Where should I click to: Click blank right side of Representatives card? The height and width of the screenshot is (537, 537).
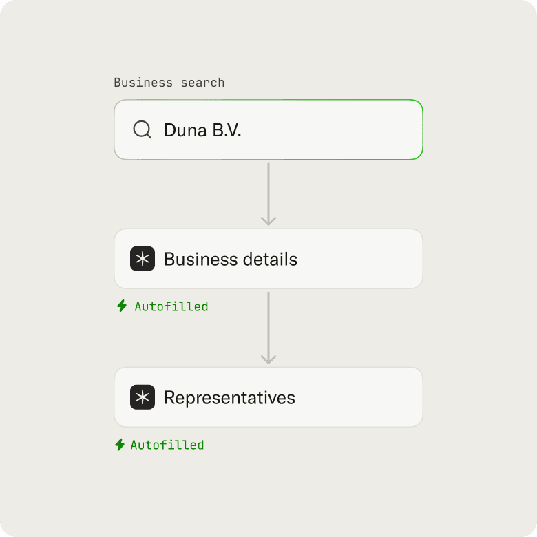tap(359, 397)
